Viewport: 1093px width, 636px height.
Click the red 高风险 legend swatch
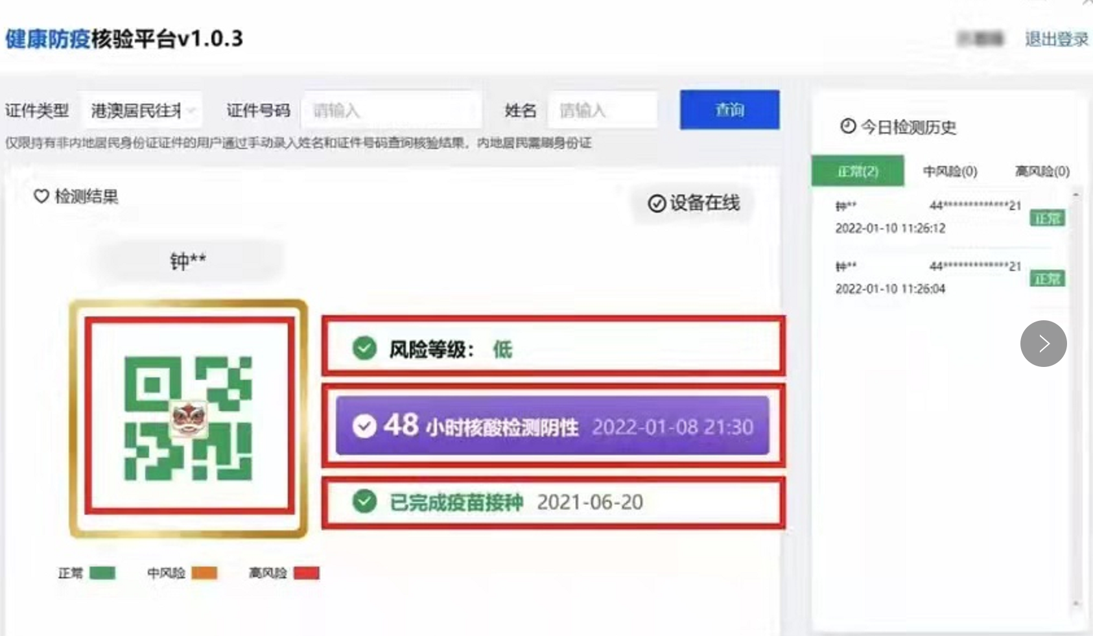point(307,573)
